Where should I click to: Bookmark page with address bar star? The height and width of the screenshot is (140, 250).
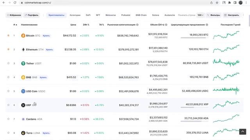click(x=217, y=3)
